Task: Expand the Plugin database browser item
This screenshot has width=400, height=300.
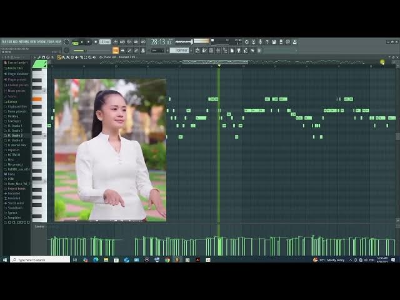Action: tap(16, 74)
